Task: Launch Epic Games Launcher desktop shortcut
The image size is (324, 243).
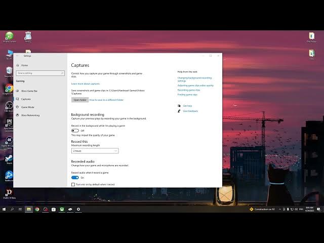Action: (9, 125)
